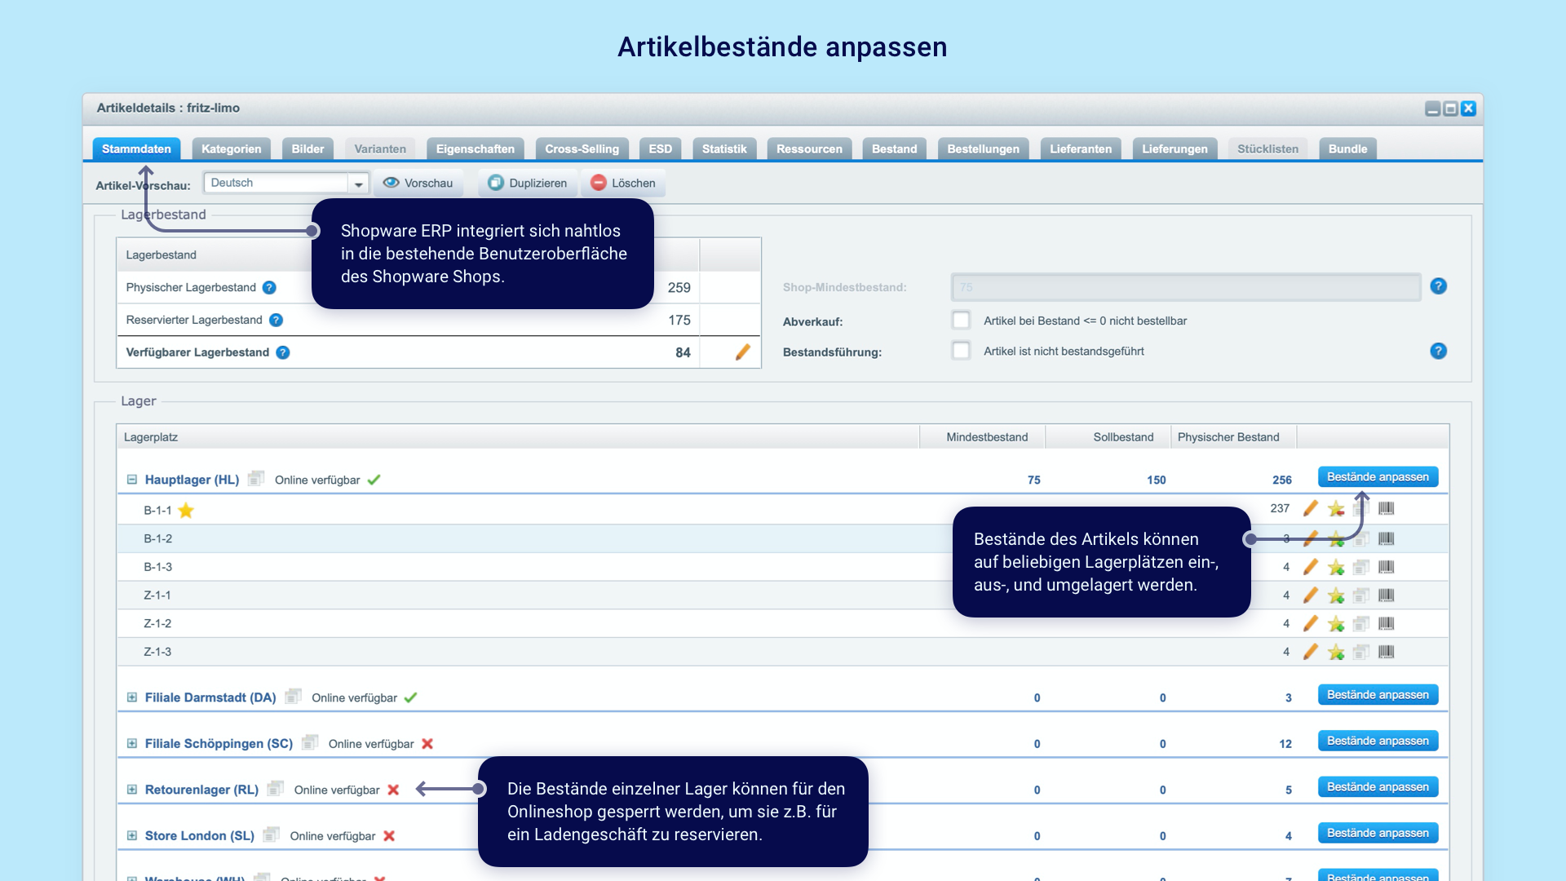Click the windows icon next to Filiale Schöppingen (SC)
The width and height of the screenshot is (1566, 881).
coord(310,742)
